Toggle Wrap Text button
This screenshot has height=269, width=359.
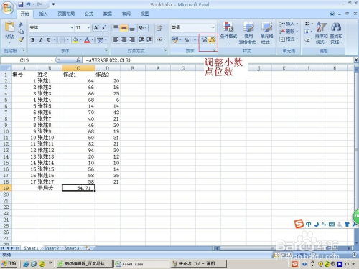(x=159, y=28)
